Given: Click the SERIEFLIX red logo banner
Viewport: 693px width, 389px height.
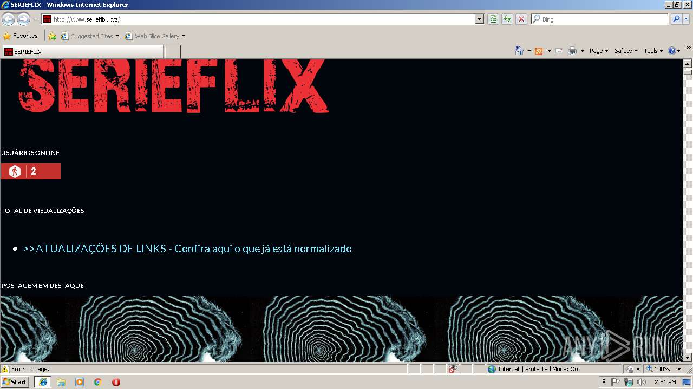Looking at the screenshot, I should [x=174, y=86].
